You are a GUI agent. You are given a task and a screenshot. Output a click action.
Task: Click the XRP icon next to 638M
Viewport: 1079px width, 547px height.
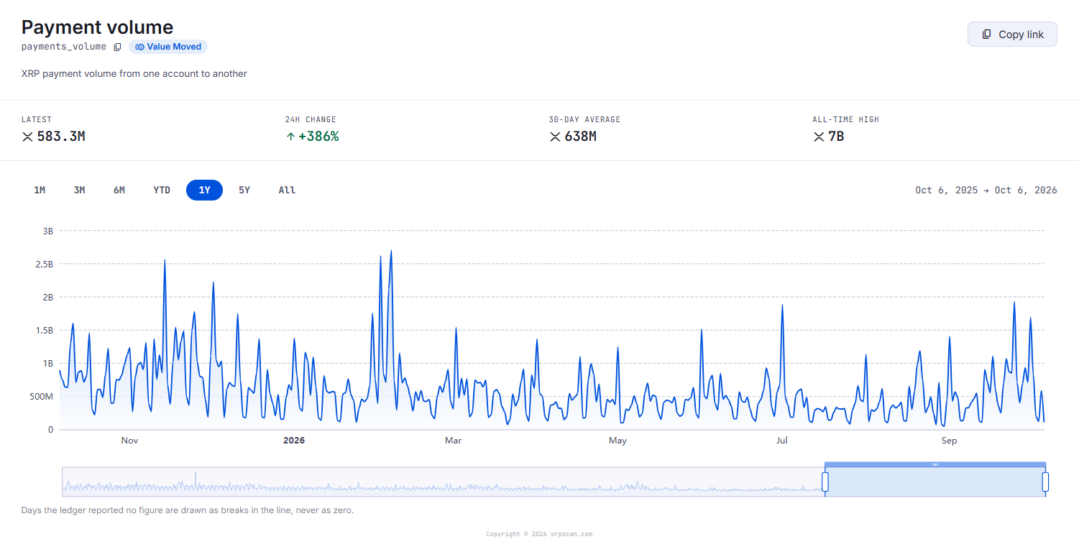[555, 137]
